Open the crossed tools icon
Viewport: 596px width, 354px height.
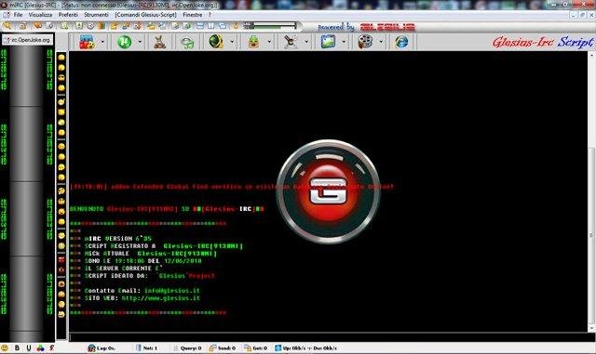(x=291, y=42)
